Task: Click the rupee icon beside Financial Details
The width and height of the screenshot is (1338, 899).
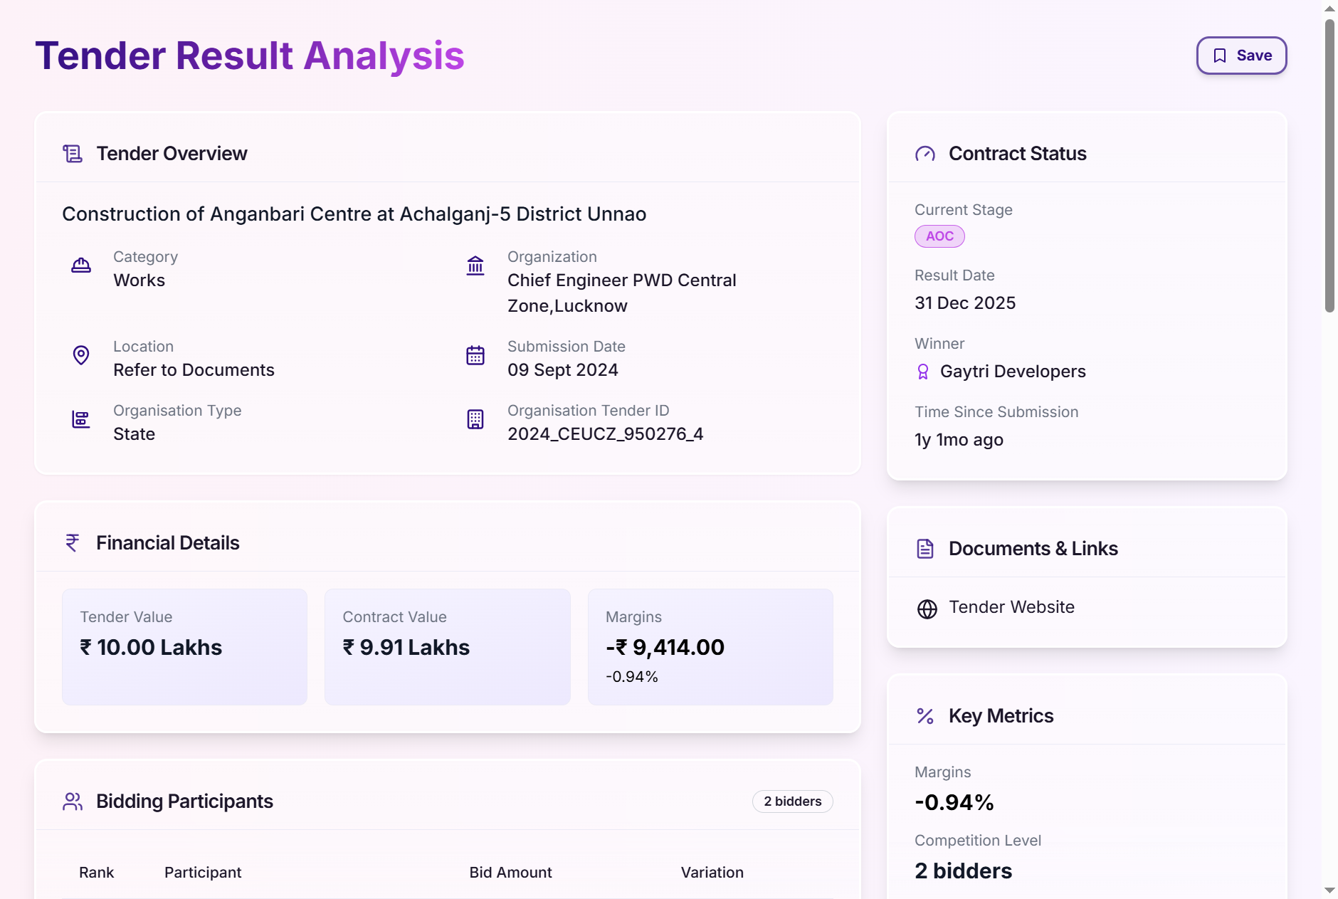Action: pyautogui.click(x=73, y=543)
